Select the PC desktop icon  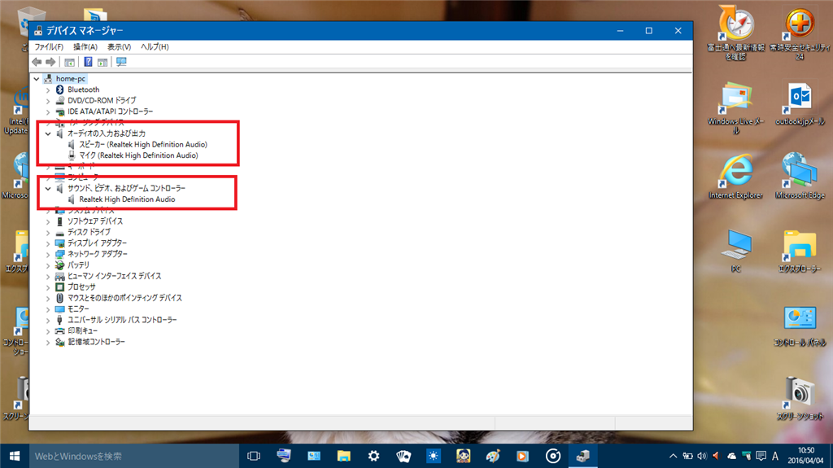tap(735, 251)
